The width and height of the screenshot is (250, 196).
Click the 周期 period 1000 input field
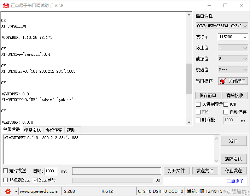[x=51, y=171]
